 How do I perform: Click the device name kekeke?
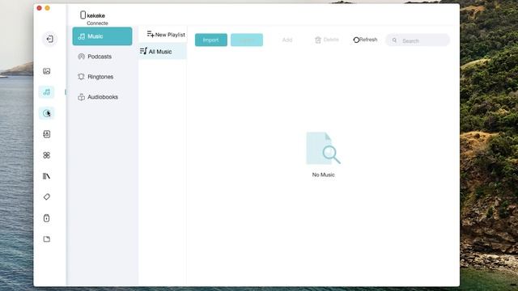[x=96, y=15]
